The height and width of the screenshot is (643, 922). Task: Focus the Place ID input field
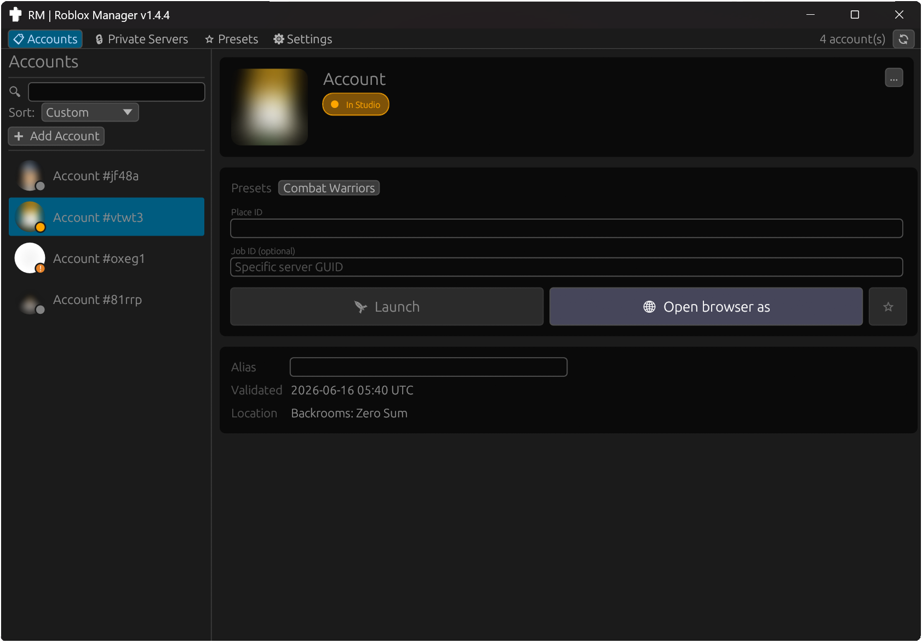tap(566, 228)
